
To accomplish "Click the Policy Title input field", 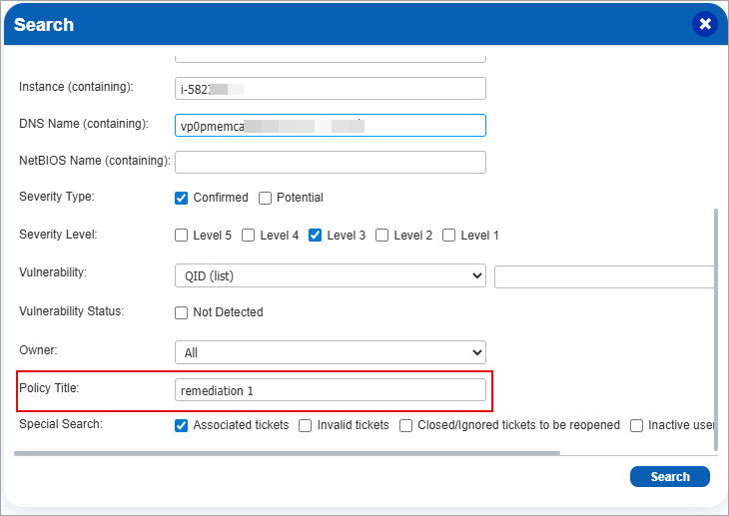I will 331,390.
